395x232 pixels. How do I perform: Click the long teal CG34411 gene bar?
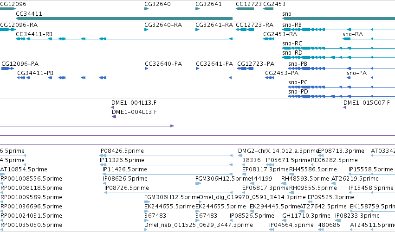tap(124, 19)
